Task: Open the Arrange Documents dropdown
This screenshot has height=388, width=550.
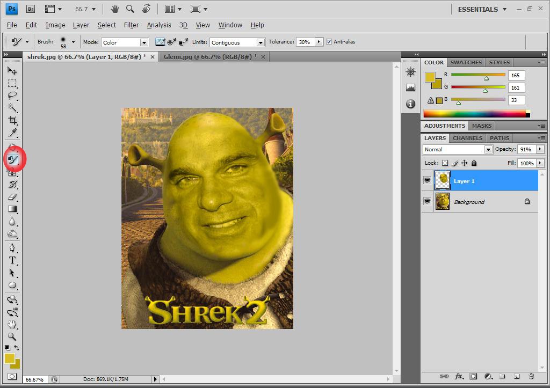Action: (x=173, y=9)
